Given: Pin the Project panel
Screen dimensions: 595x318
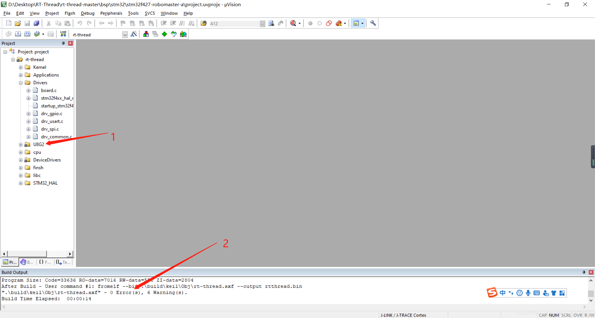Looking at the screenshot, I should pyautogui.click(x=63, y=43).
